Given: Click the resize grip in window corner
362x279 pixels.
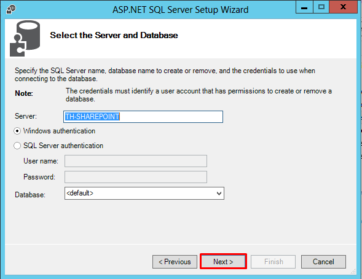Looking at the screenshot, I should tap(353, 272).
